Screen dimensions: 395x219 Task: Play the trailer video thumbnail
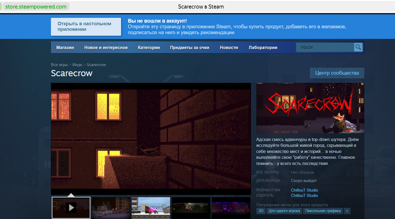71,208
